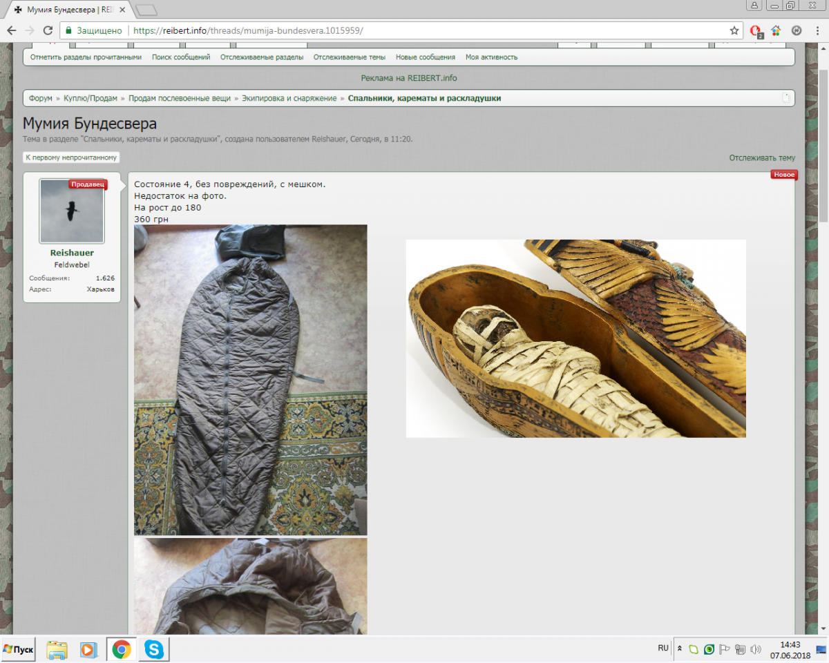Go to Спальники, карематы и раскладушки breadcrumb
The width and height of the screenshot is (829, 663).
(424, 98)
